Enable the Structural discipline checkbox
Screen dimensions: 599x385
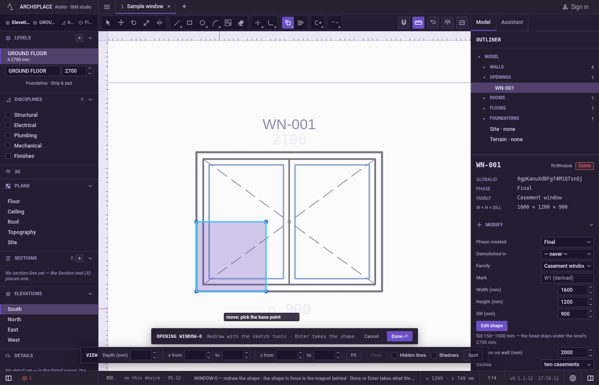tap(8, 115)
